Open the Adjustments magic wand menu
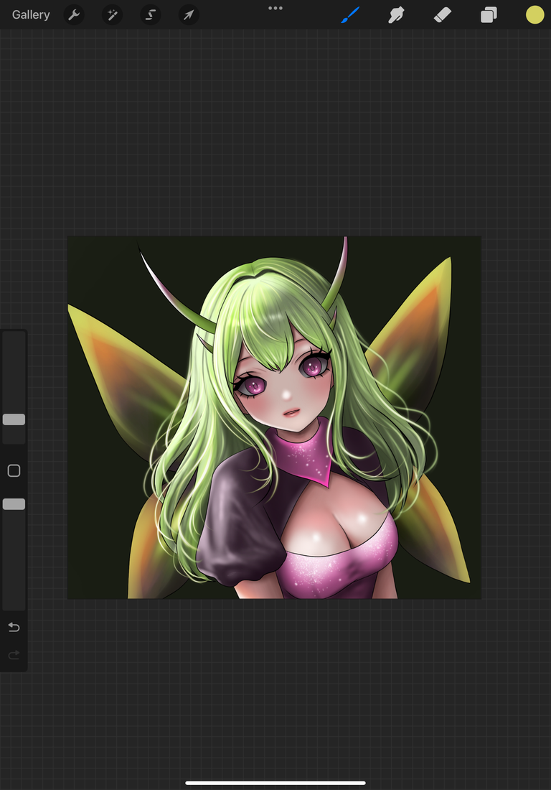The image size is (551, 790). (112, 15)
